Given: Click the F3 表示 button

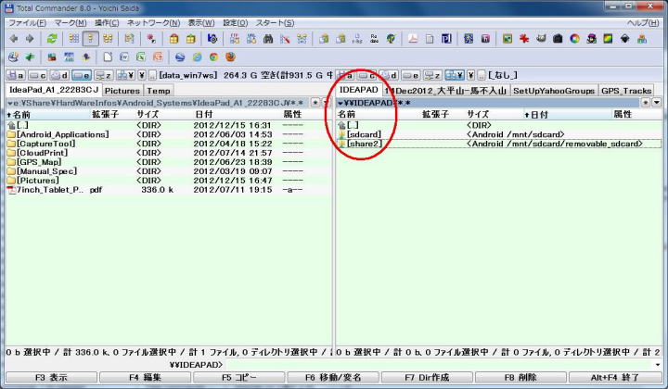Looking at the screenshot, I should tap(52, 378).
